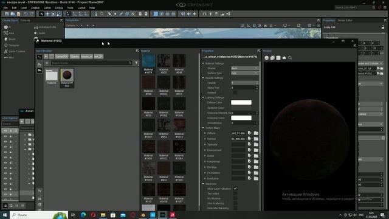Click the Opacity value field
This screenshot has width=389, height=219.
coord(244,83)
